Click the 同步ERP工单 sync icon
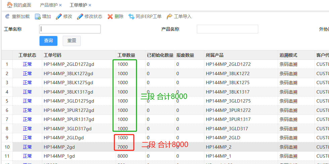 131,16
